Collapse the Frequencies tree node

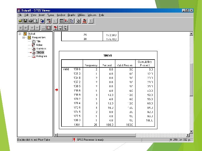click(x=24, y=38)
